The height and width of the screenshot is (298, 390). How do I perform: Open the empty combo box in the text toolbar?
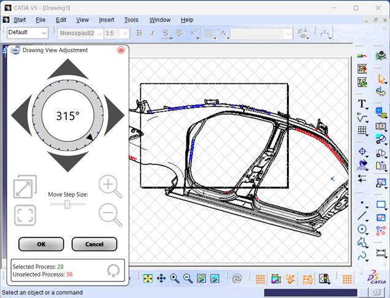(261, 34)
